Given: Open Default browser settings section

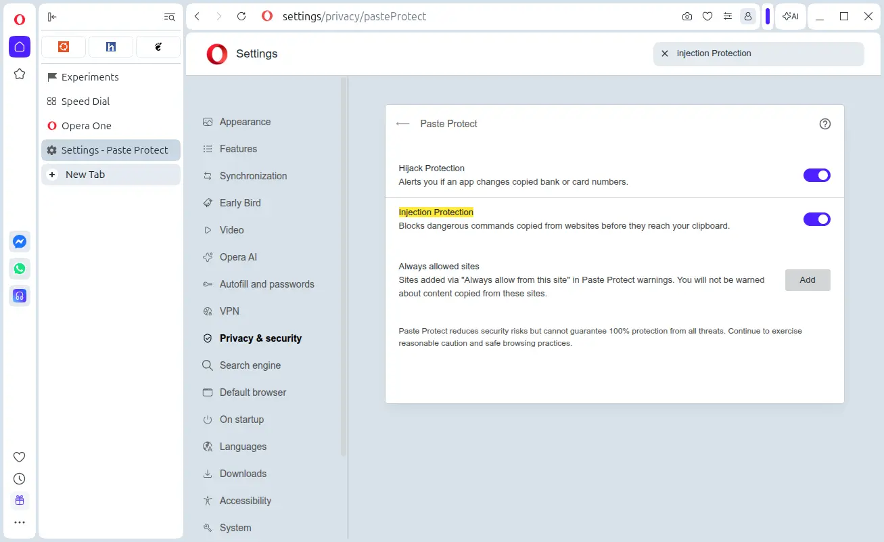Looking at the screenshot, I should (x=244, y=392).
